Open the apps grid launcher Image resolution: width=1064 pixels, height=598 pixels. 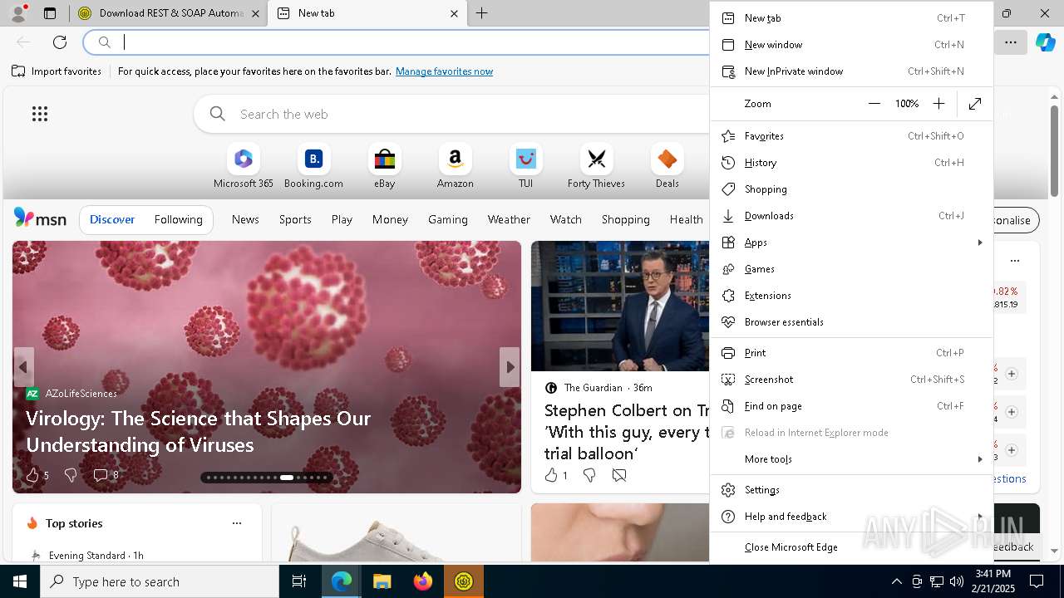click(40, 114)
